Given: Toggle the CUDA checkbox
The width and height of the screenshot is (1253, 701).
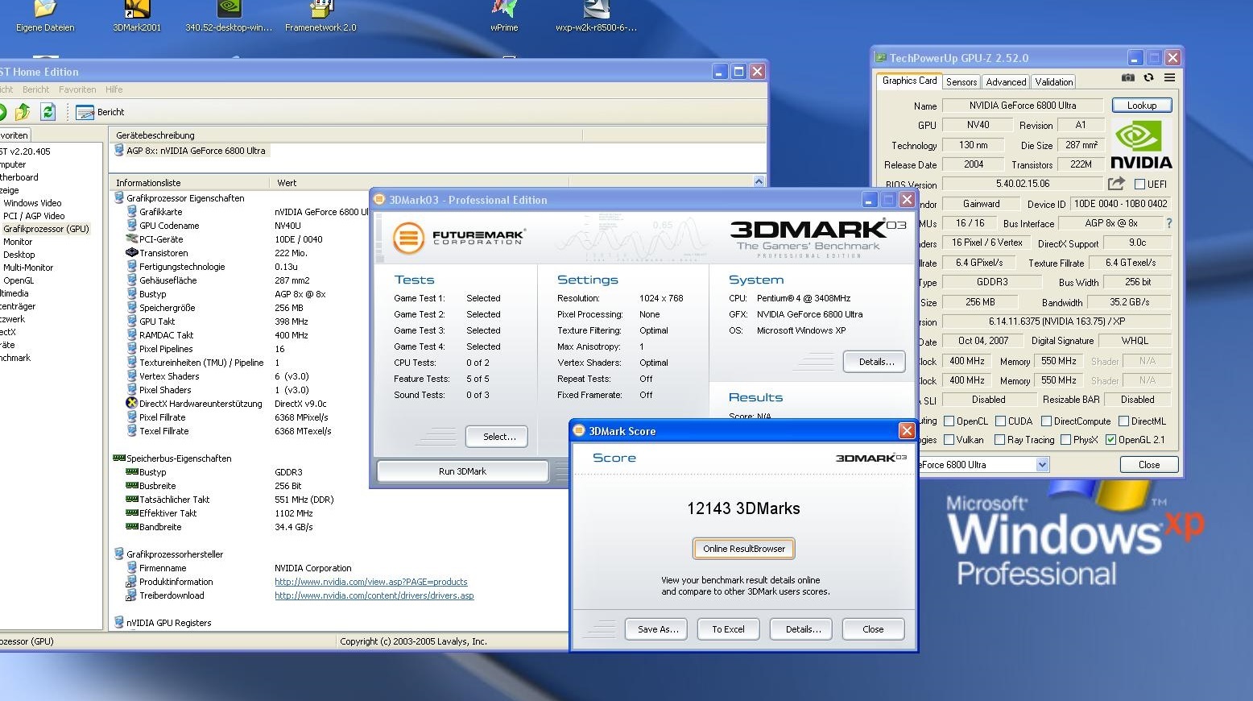Looking at the screenshot, I should (1000, 421).
